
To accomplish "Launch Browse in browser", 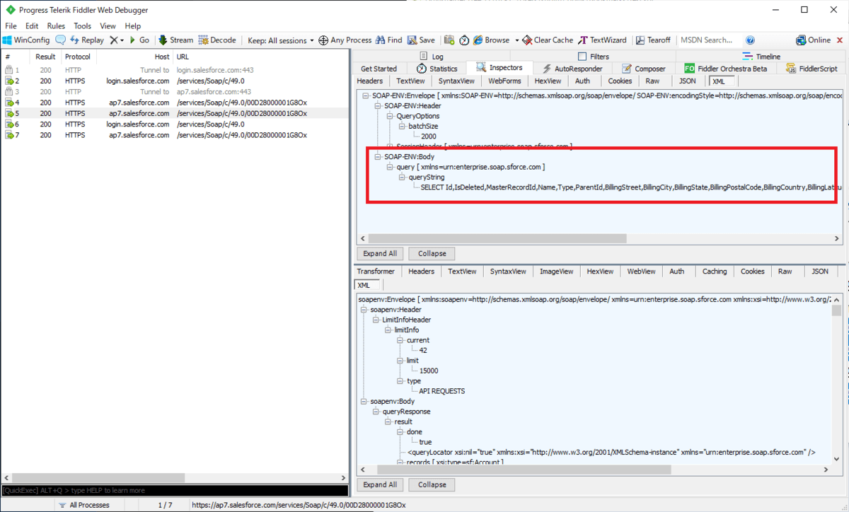I will point(492,40).
